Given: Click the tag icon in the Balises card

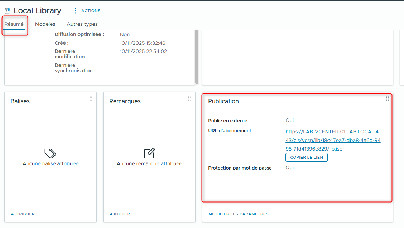Looking at the screenshot, I should click(50, 153).
